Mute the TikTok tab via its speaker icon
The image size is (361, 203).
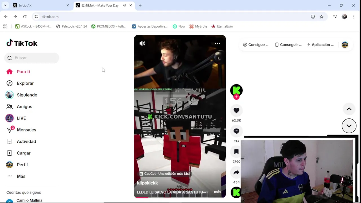coord(124,5)
